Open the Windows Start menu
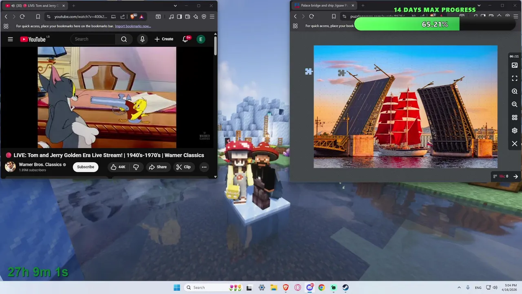This screenshot has width=522, height=294. pos(177,287)
